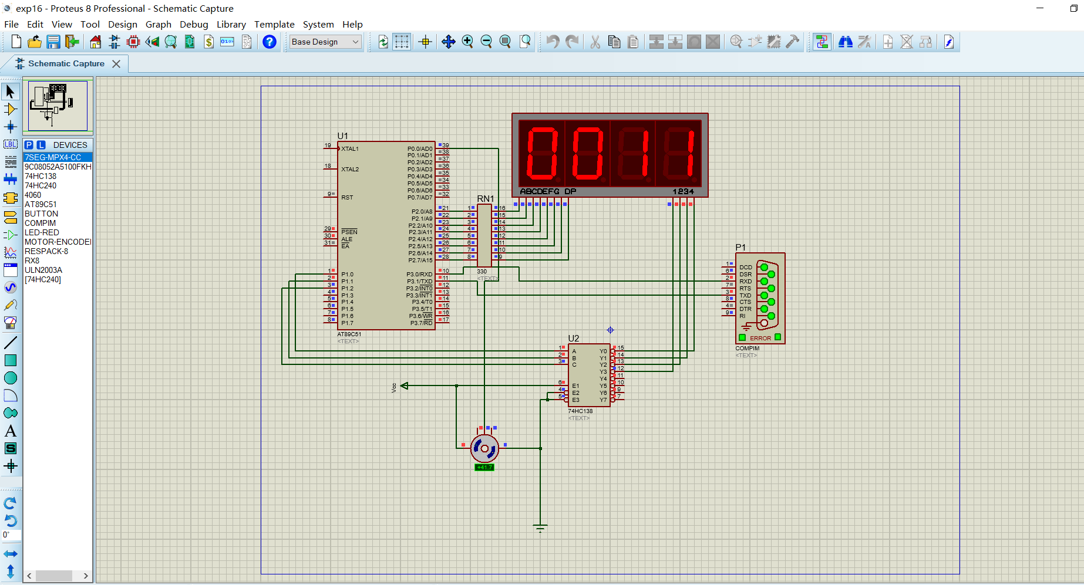Click the Undo arrow icon
Screen dimensions: 1084x585
click(553, 42)
